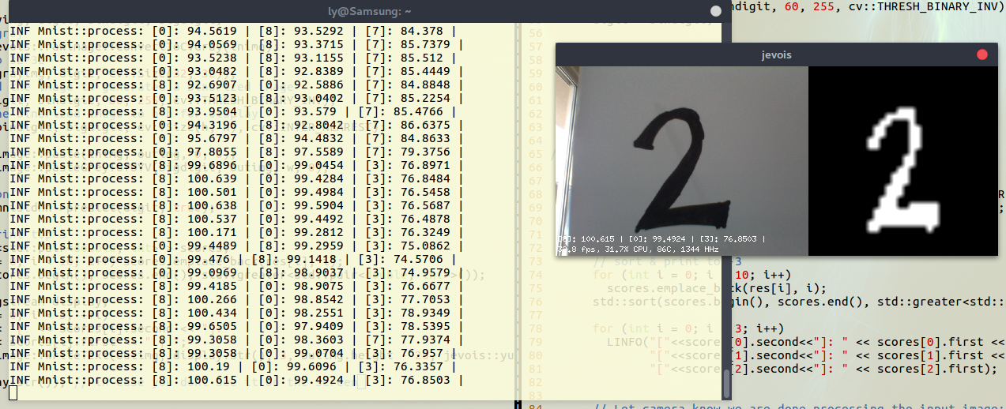Select terminal line starting '[8]: 100.639'
This screenshot has height=409, width=1006.
pos(235,178)
